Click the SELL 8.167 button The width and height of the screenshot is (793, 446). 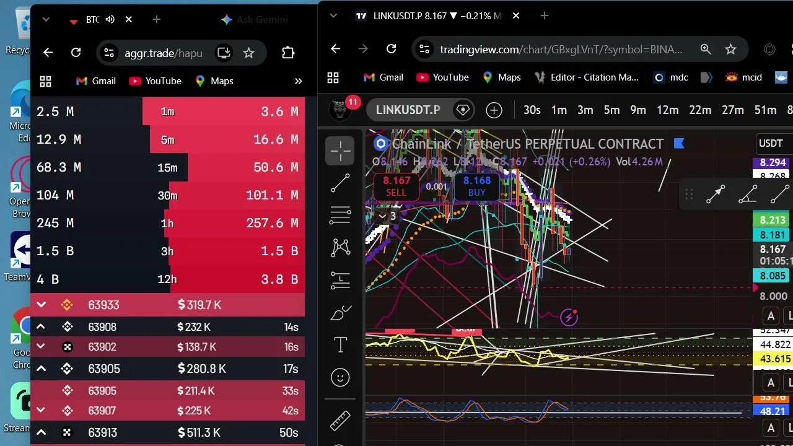tap(396, 186)
